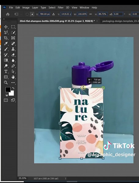Open the Edit Toolbar three-dots menu
139x183 pixels.
click(x=13, y=83)
